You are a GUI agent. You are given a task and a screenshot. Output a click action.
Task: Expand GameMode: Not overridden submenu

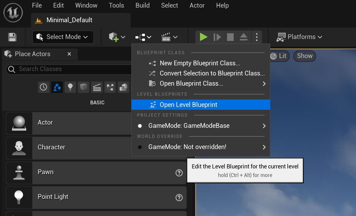click(201, 147)
